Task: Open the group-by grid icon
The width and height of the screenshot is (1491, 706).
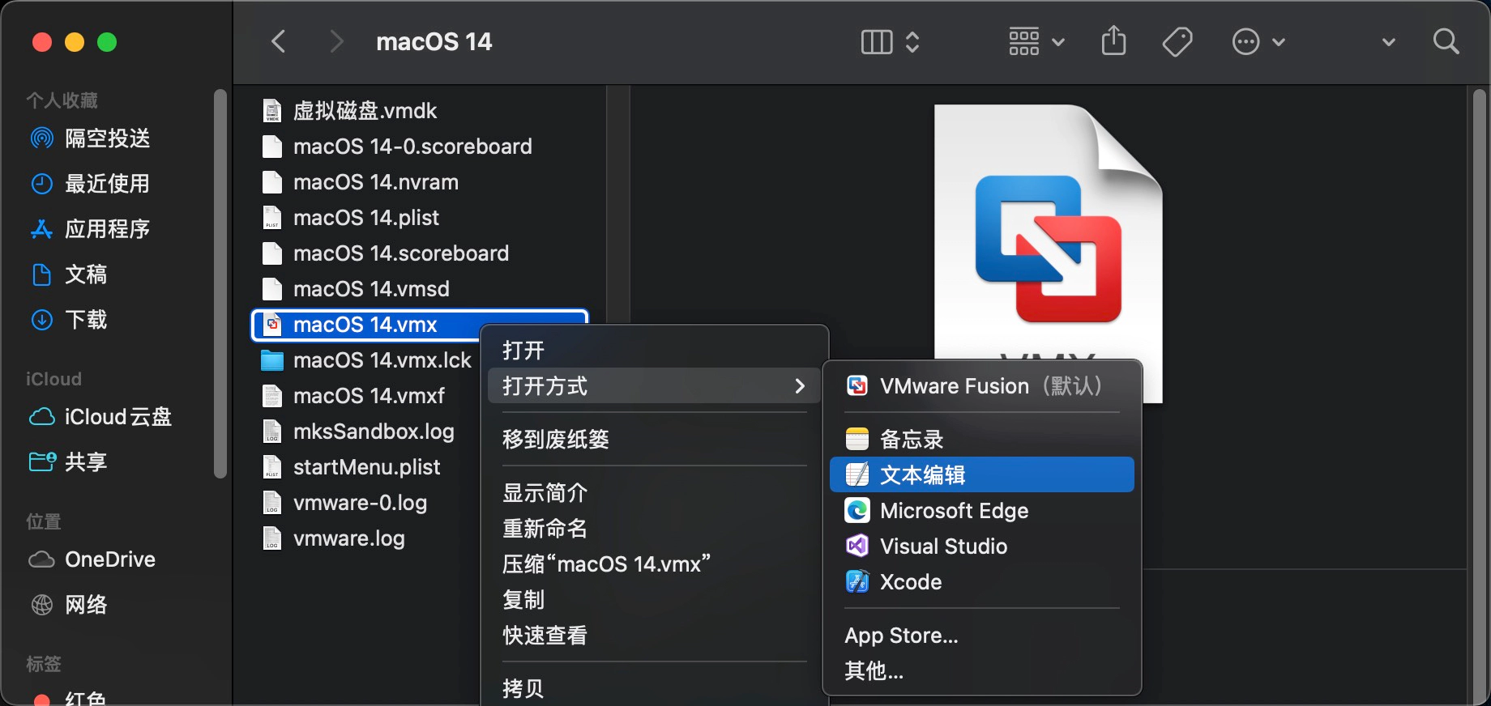Action: click(x=1024, y=41)
